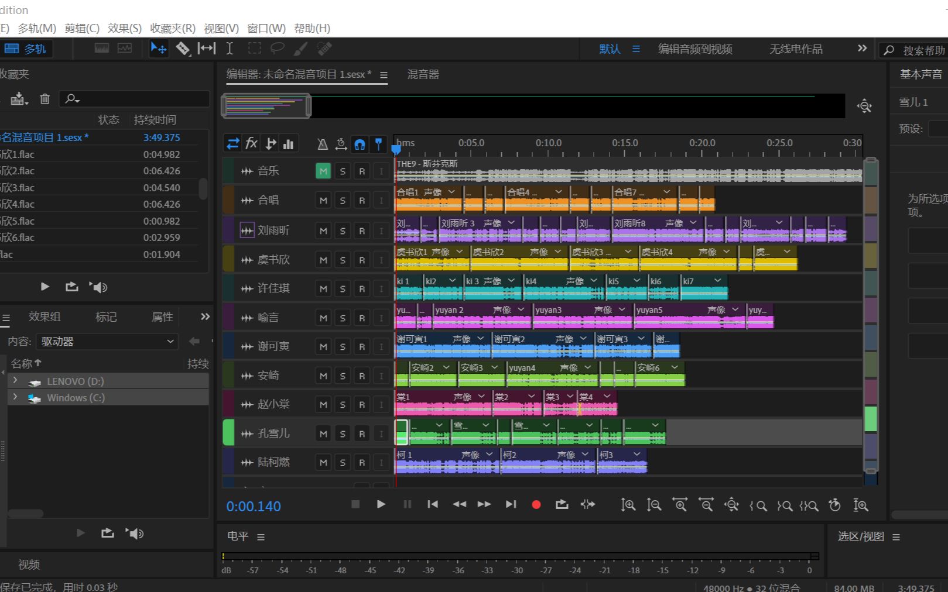
Task: Solo the 合唱 track
Action: 343,201
